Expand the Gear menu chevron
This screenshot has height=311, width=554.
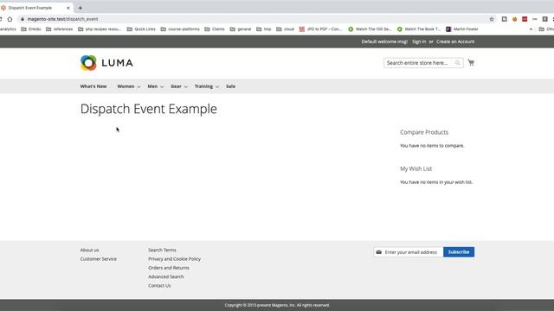185,86
